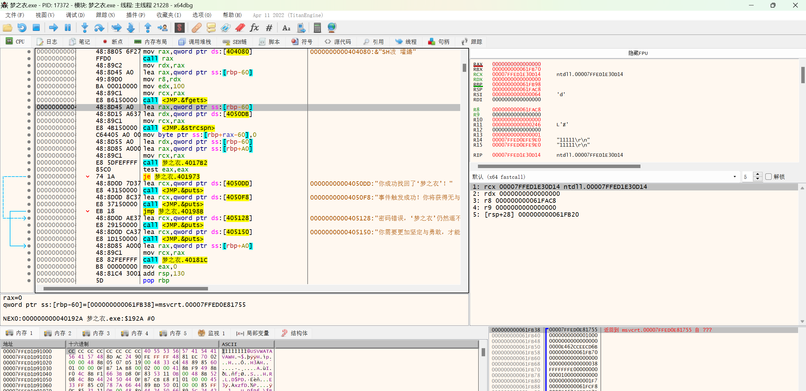Expand the calling convention dropdown
The image size is (806, 391).
pyautogui.click(x=734, y=177)
